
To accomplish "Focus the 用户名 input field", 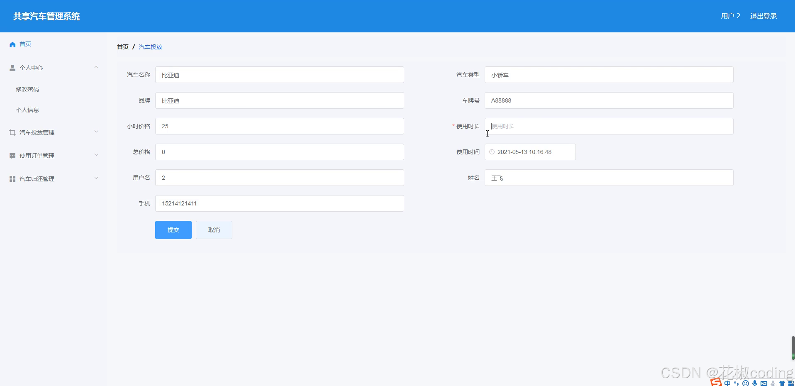I will 280,178.
